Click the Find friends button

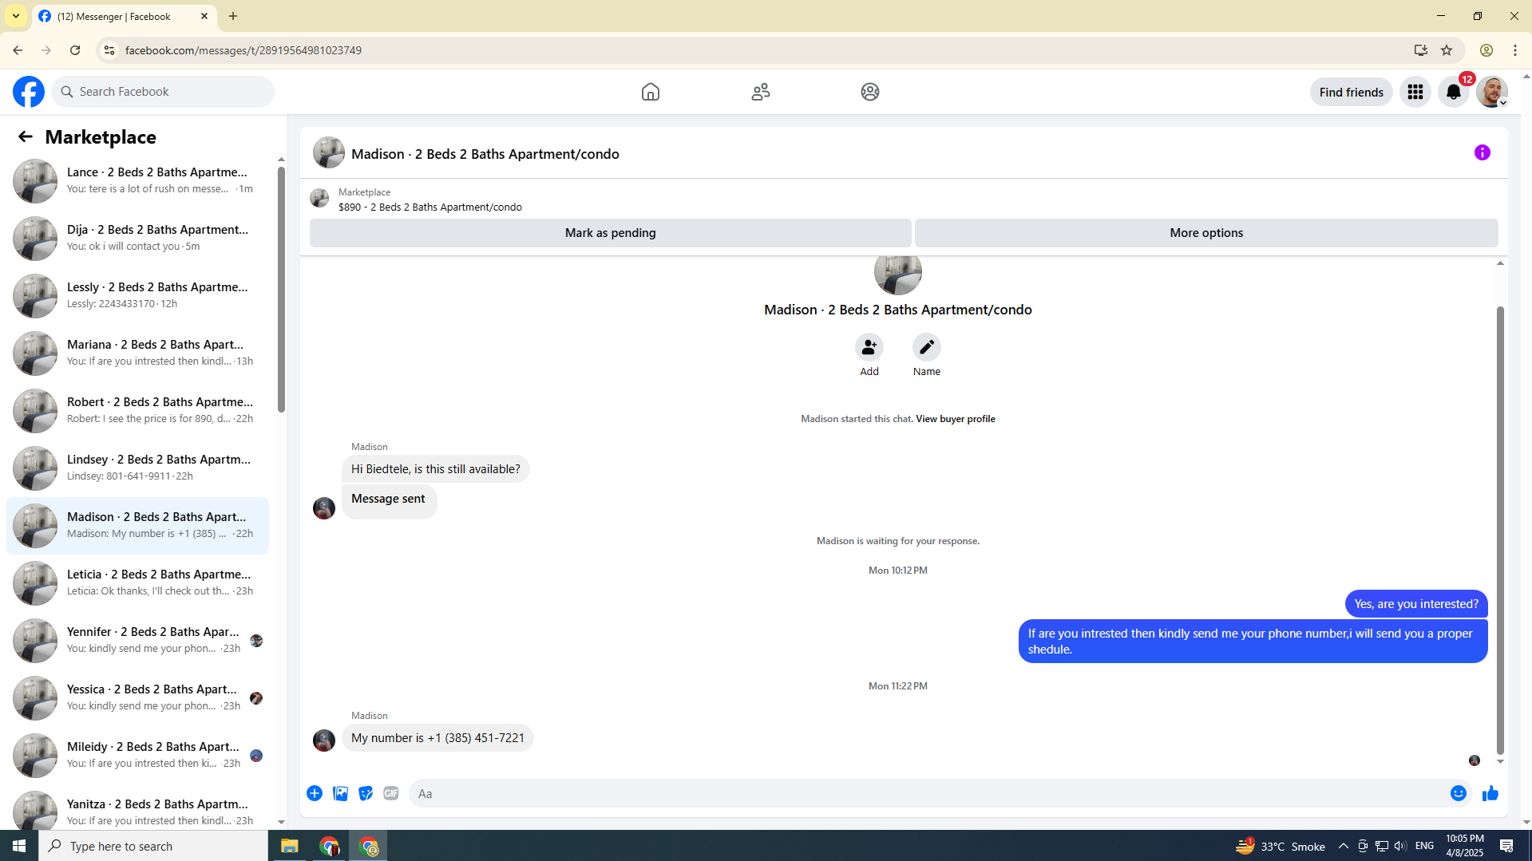[1352, 92]
